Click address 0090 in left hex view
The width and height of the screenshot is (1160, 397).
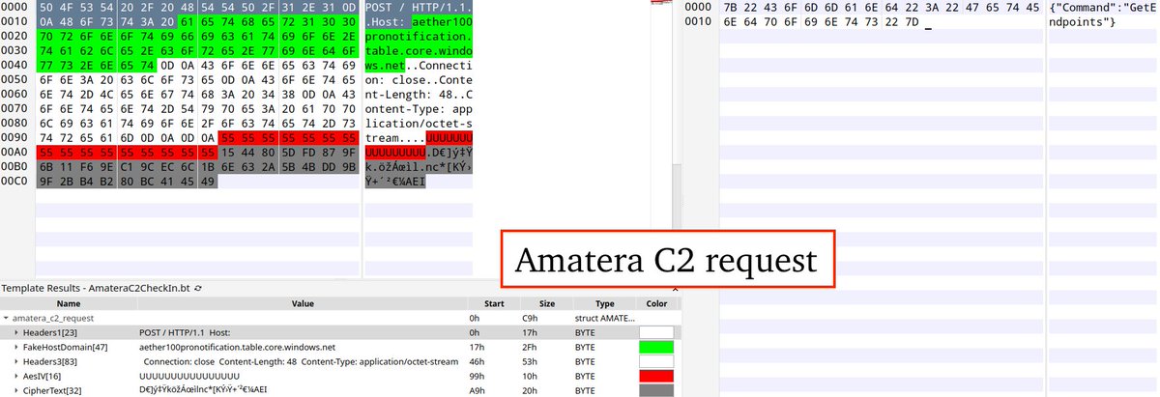pyautogui.click(x=14, y=138)
